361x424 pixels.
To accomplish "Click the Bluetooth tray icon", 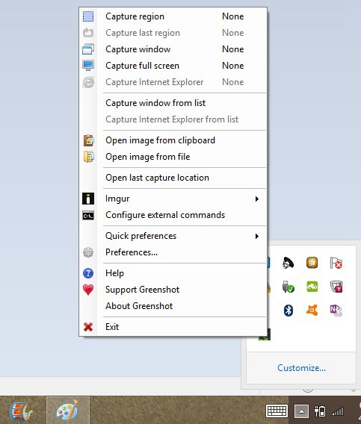I will (289, 310).
